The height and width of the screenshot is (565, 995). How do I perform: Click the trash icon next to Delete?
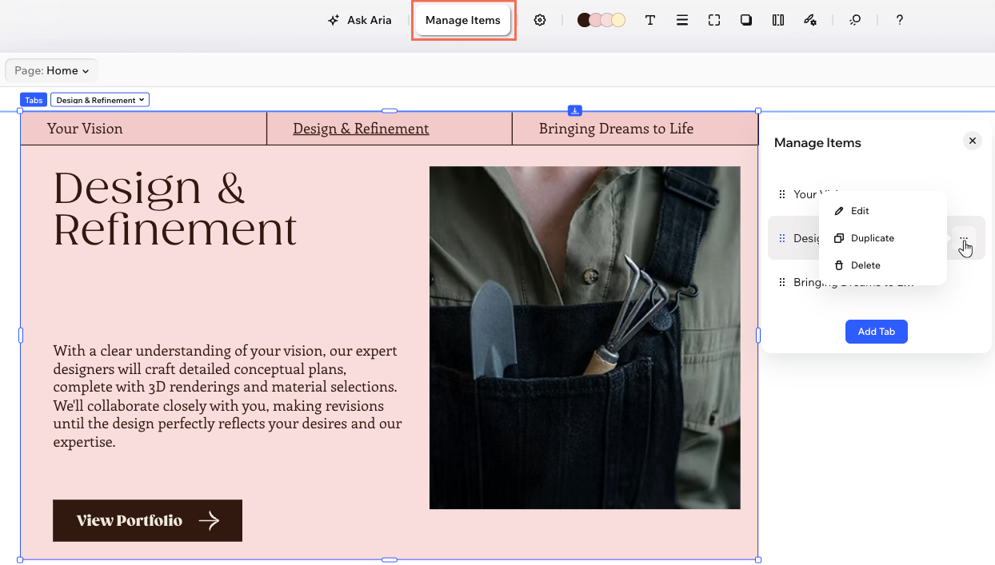click(839, 265)
